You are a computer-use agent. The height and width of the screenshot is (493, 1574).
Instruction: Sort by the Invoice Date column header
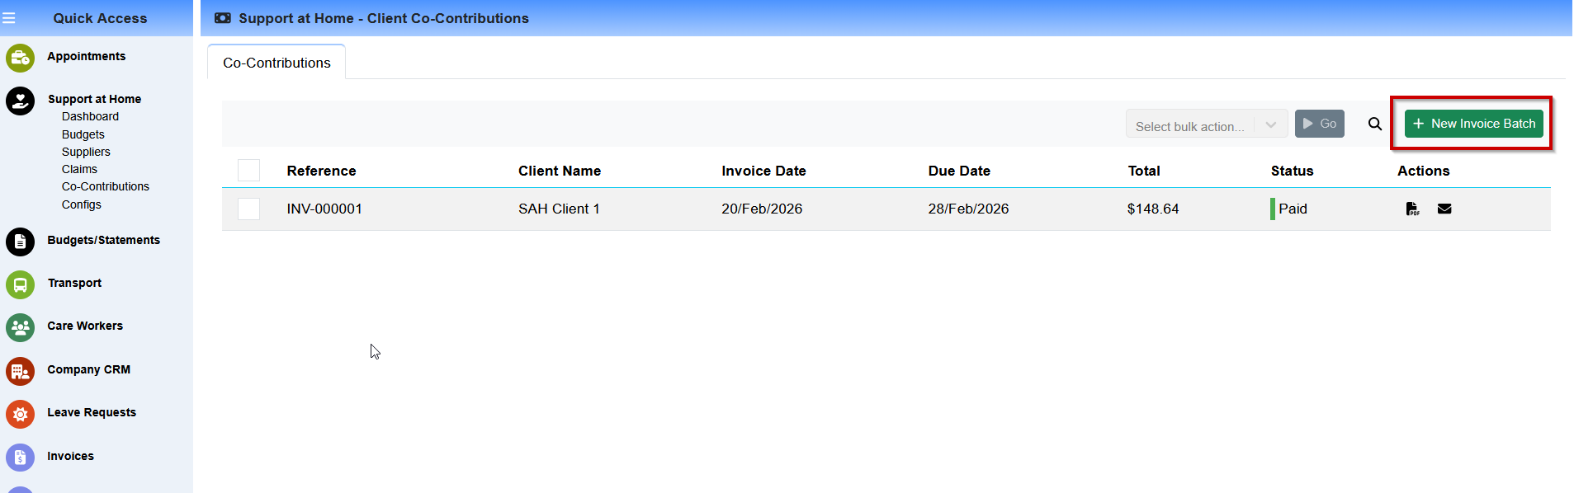763,171
